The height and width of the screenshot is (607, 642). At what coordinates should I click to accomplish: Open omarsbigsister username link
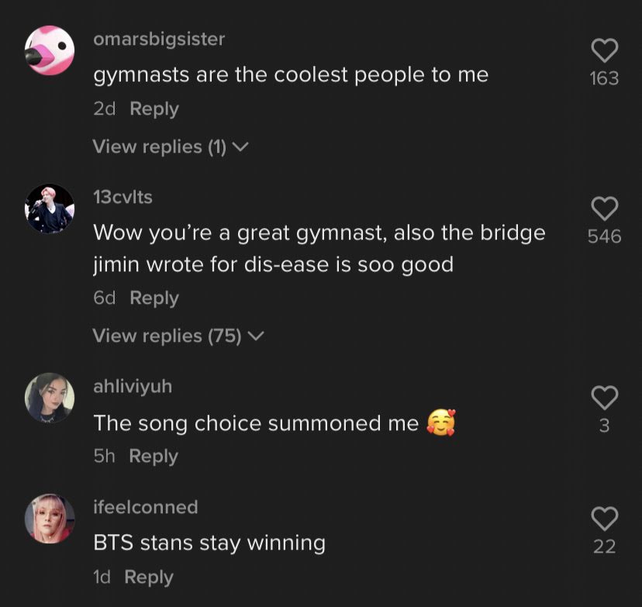[x=159, y=40]
